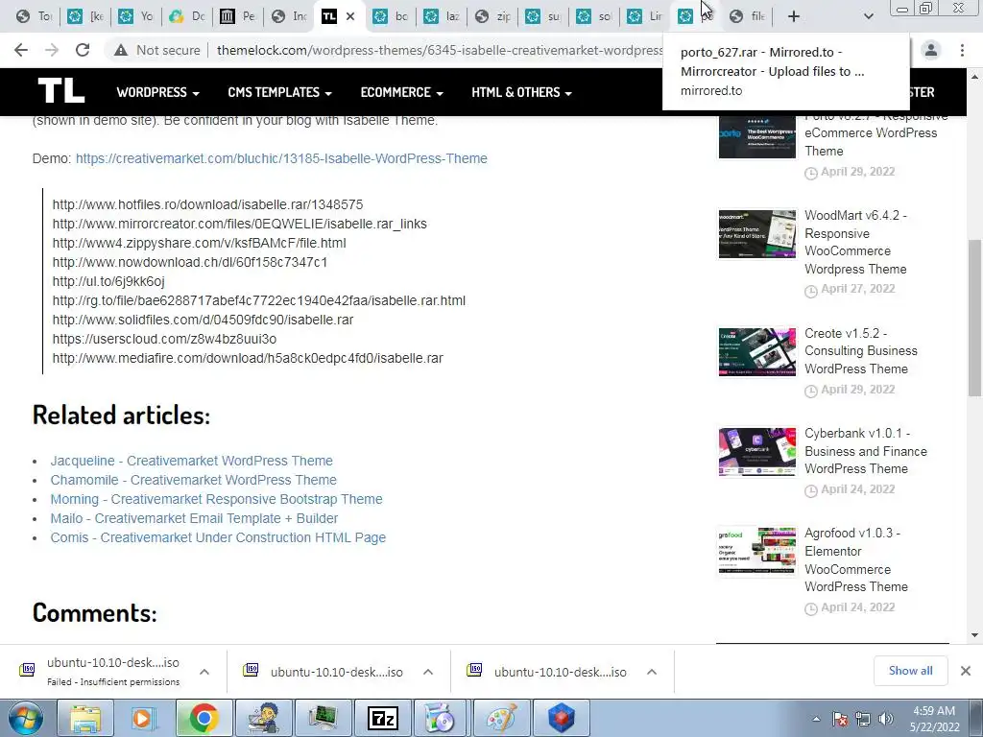983x737 pixels.
Task: Open Creote Consulting Business theme title
Action: 861,351
